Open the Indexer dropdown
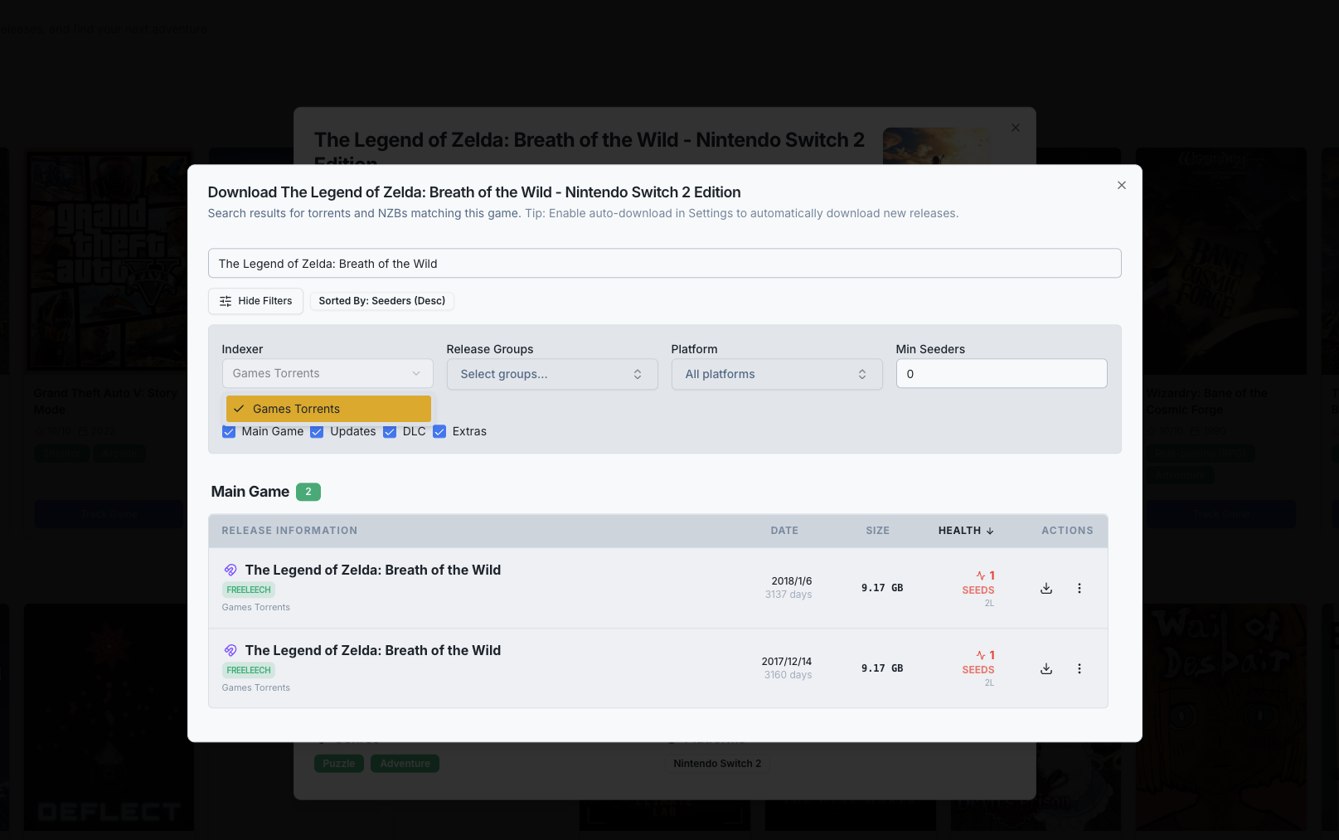The width and height of the screenshot is (1339, 840). pyautogui.click(x=327, y=373)
